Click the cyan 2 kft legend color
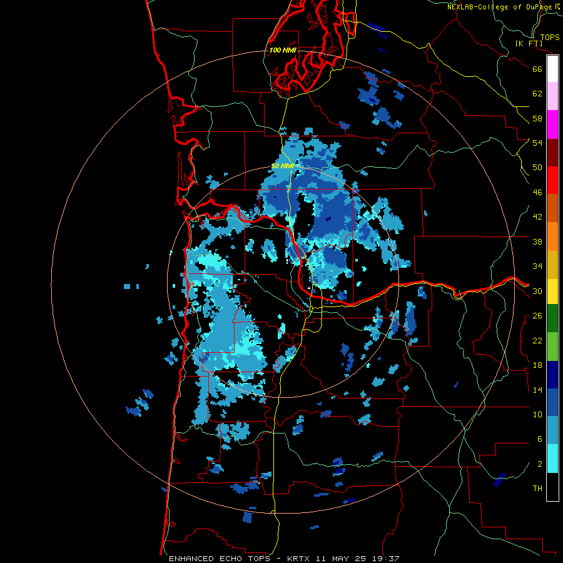Screen dimensions: 563x563 [x=552, y=459]
